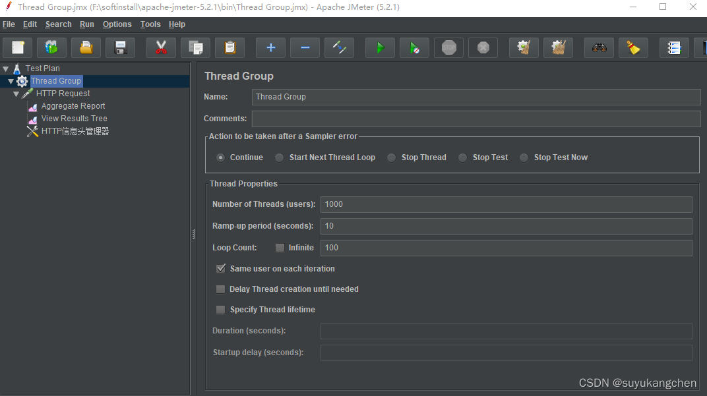Select the Stop Test radio button
Viewport: 707px width, 396px height.
pyautogui.click(x=462, y=157)
